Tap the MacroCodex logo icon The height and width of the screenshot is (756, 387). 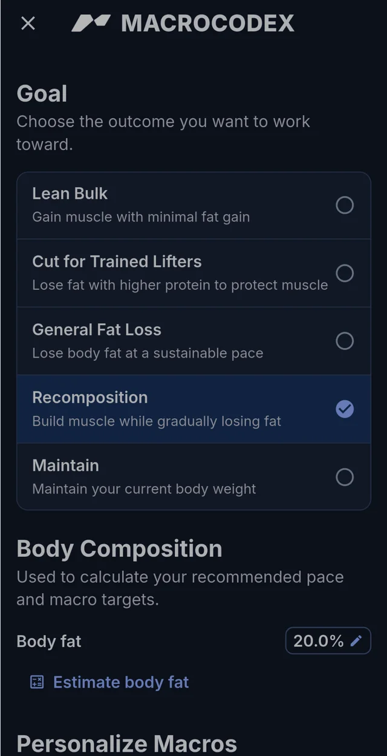click(91, 24)
